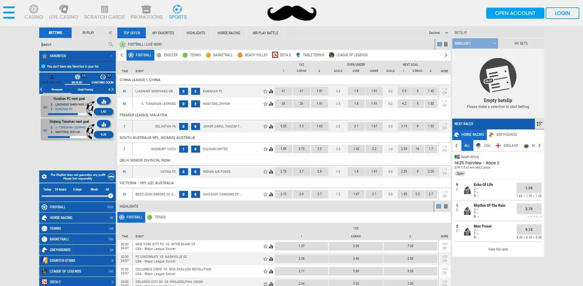This screenshot has width=583, height=286.
Task: Collapse the Favorites panel
Action: [x=112, y=56]
